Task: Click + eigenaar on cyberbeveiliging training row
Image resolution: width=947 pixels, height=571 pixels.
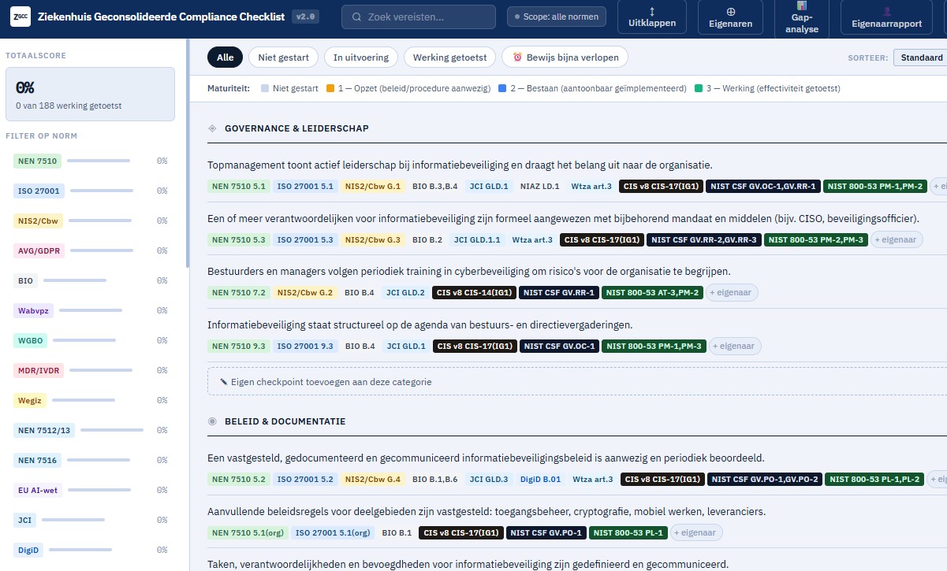Action: (732, 292)
